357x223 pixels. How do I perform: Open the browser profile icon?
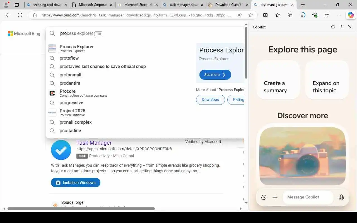point(6,5)
